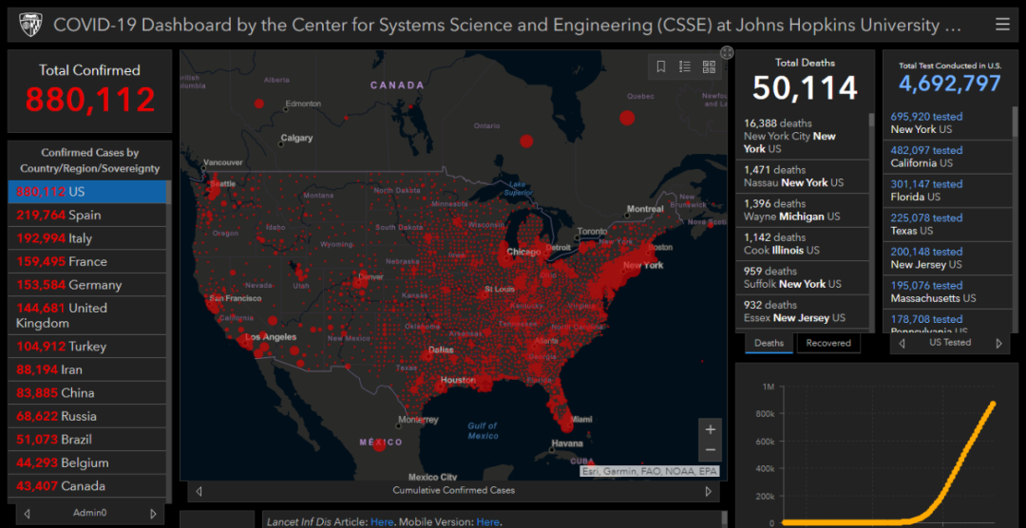Select 16,388 deaths New York City entry
The width and height of the screenshot is (1026, 528).
pos(802,136)
